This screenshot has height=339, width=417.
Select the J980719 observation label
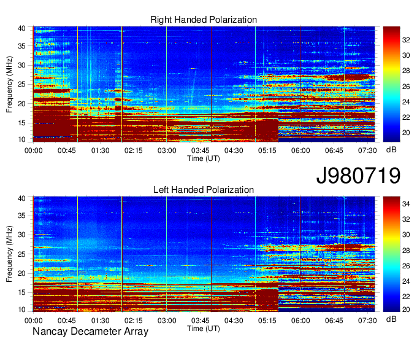pyautogui.click(x=358, y=176)
